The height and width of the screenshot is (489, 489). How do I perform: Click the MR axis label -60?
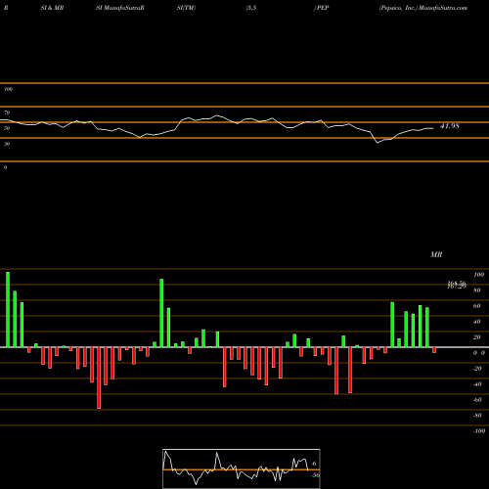[477, 400]
